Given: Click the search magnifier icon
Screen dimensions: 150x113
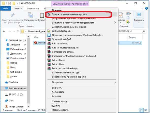Looking at the screenshot, I should 144,31.
